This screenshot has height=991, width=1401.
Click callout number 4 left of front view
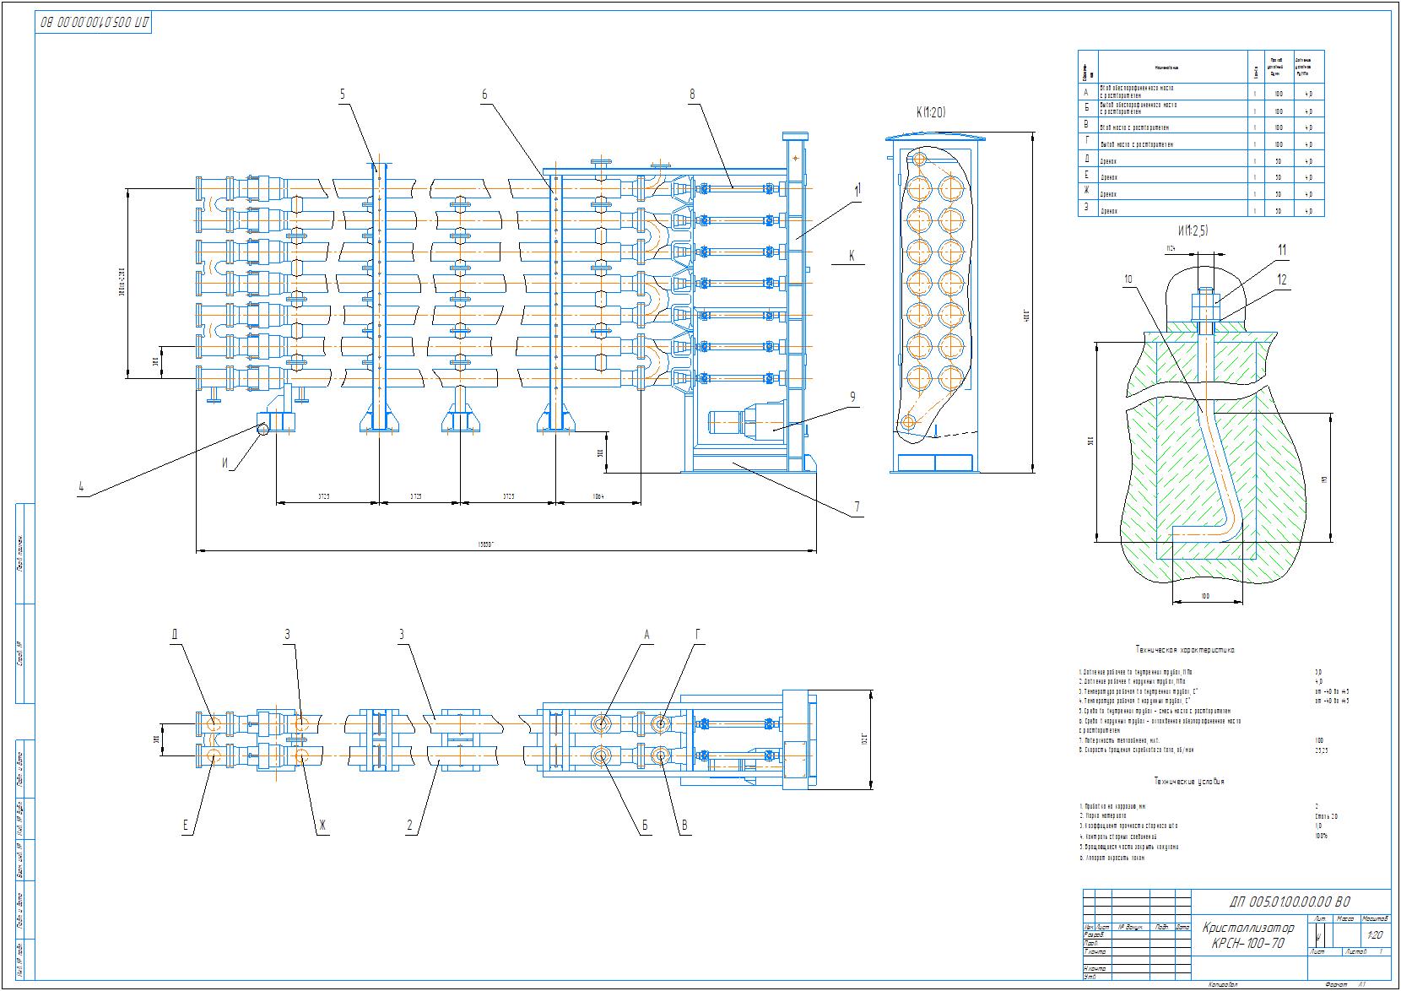click(x=81, y=486)
